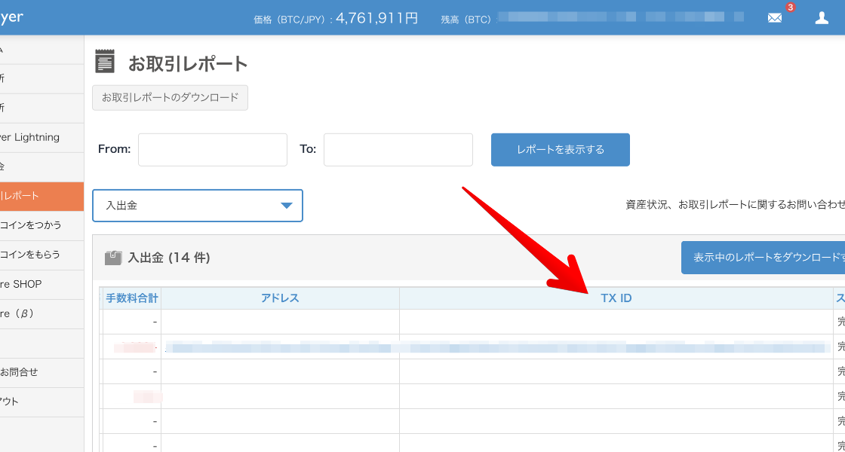Sort by the TX ID column header

click(616, 298)
